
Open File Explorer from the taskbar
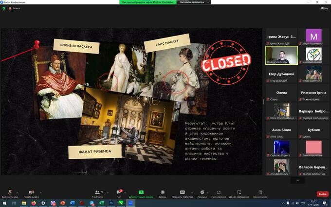pyautogui.click(x=24, y=203)
